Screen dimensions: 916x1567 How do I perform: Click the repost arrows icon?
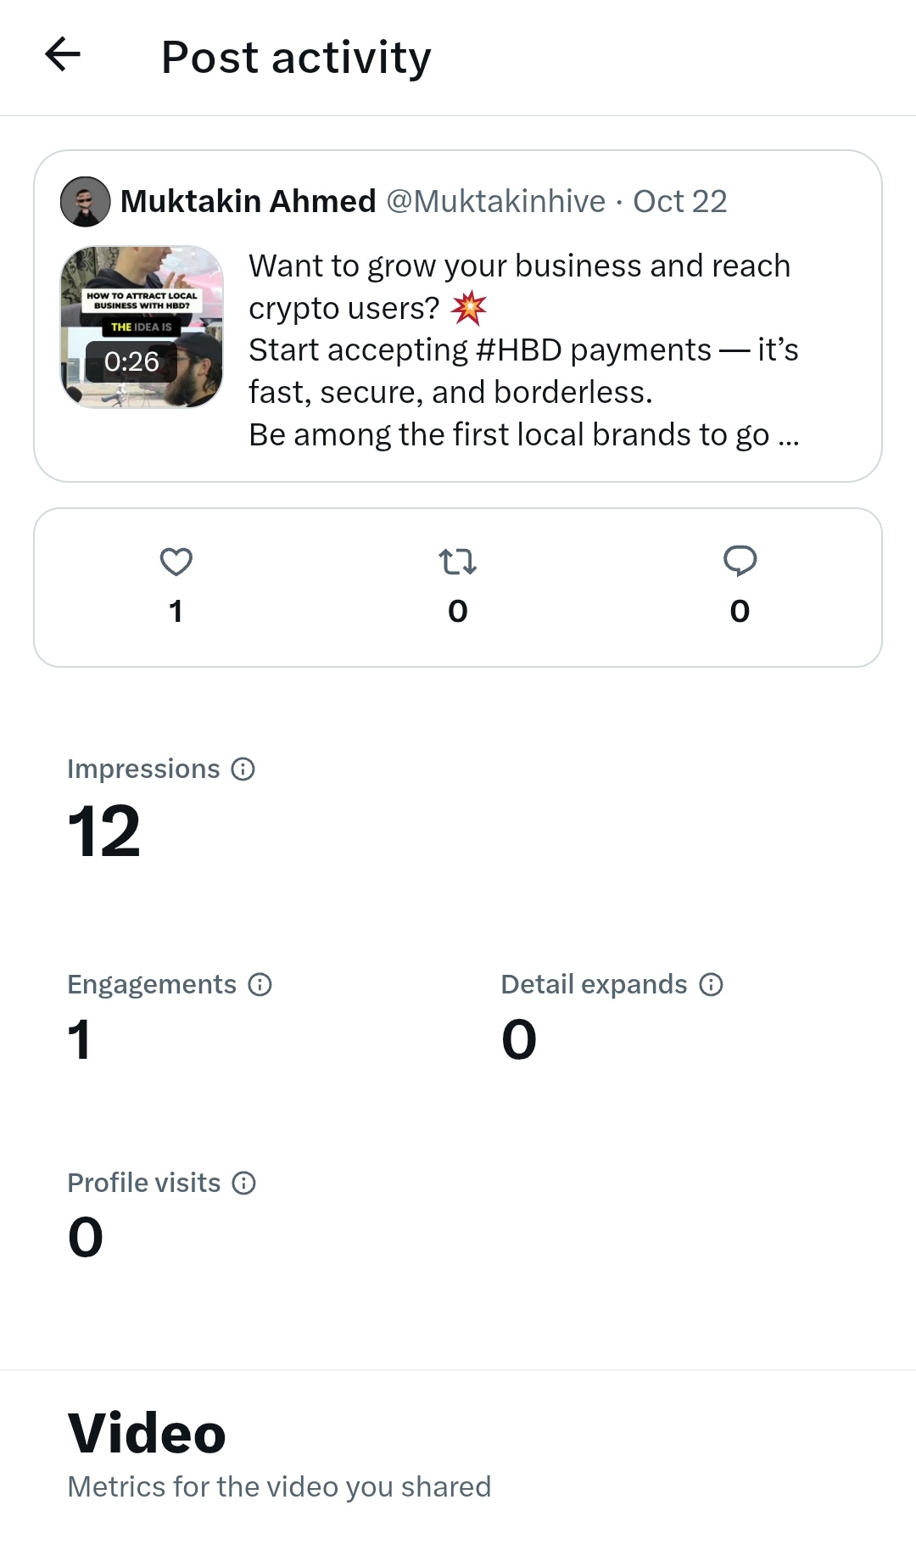(458, 562)
